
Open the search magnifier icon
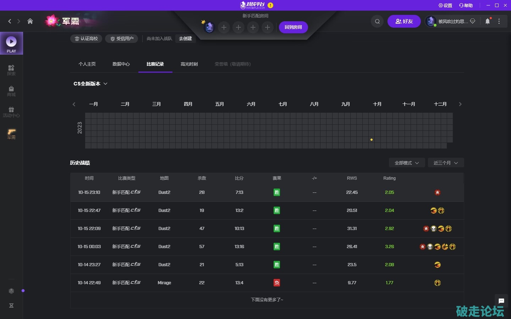coord(377,21)
